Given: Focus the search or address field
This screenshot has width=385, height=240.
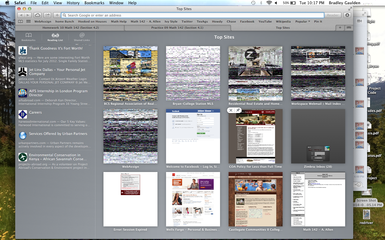Looking at the screenshot, I should point(192,15).
